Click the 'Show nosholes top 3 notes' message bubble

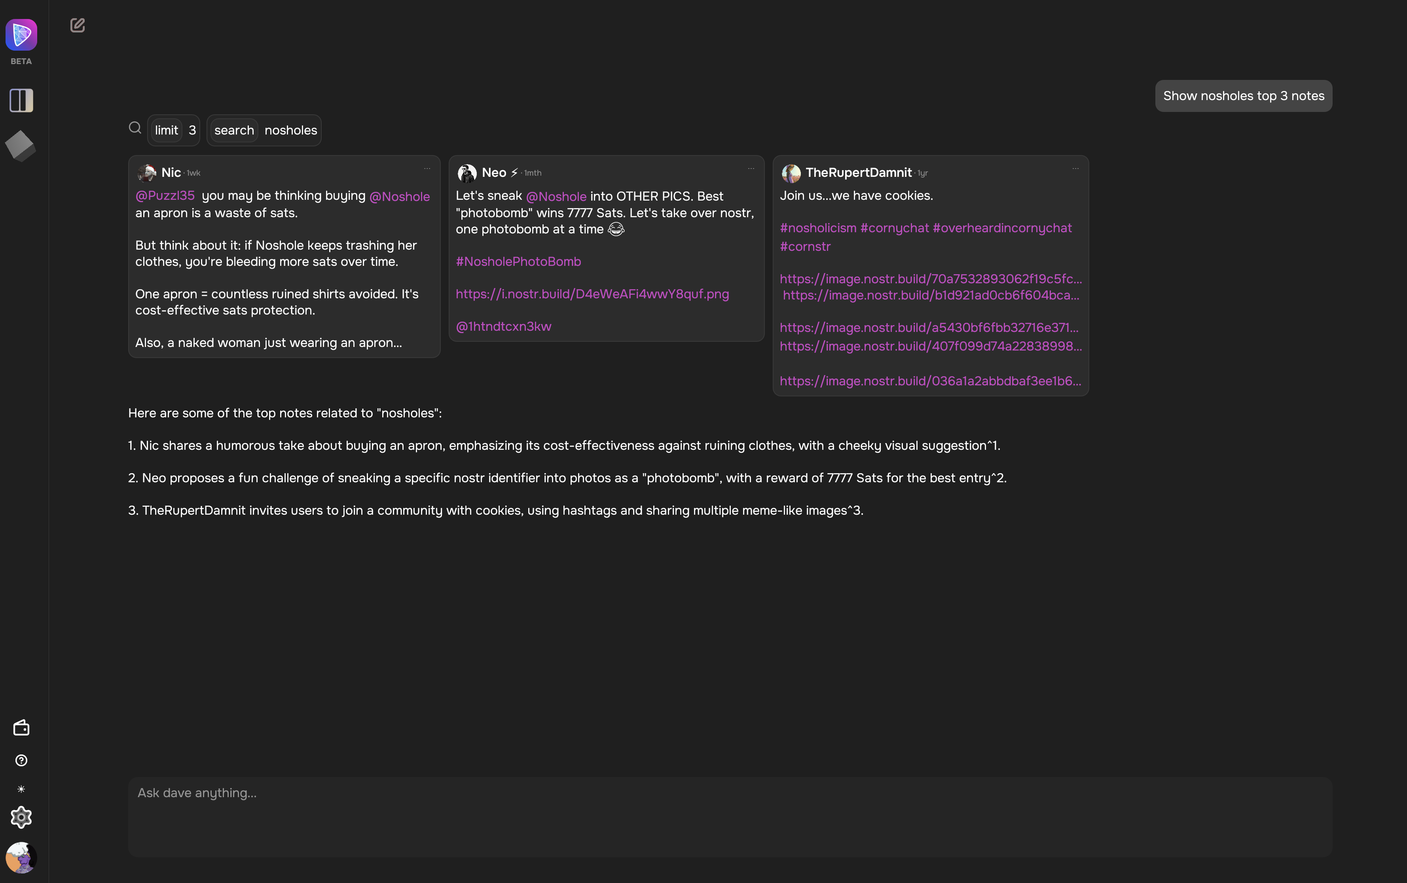click(1244, 96)
